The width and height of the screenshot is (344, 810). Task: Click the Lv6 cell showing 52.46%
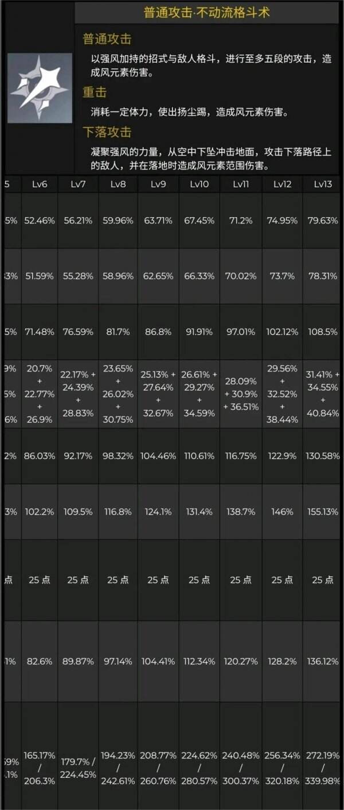[40, 221]
